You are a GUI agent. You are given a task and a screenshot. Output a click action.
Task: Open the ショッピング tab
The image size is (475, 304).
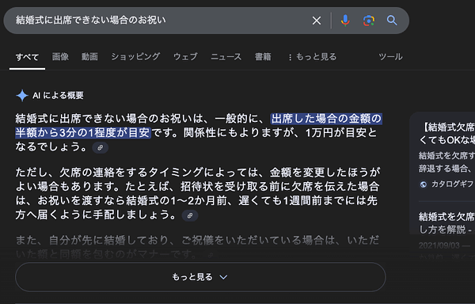(x=135, y=57)
